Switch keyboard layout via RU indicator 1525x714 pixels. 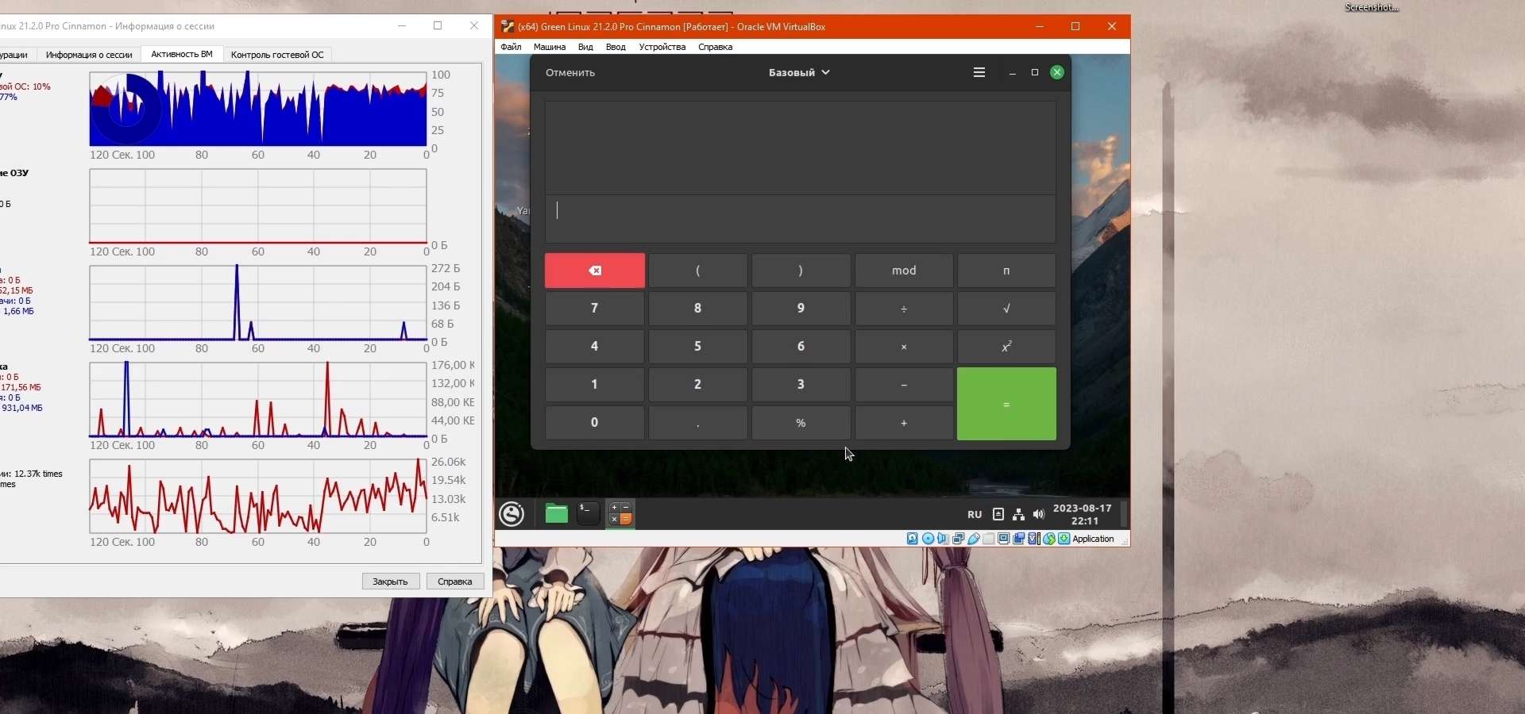point(975,514)
